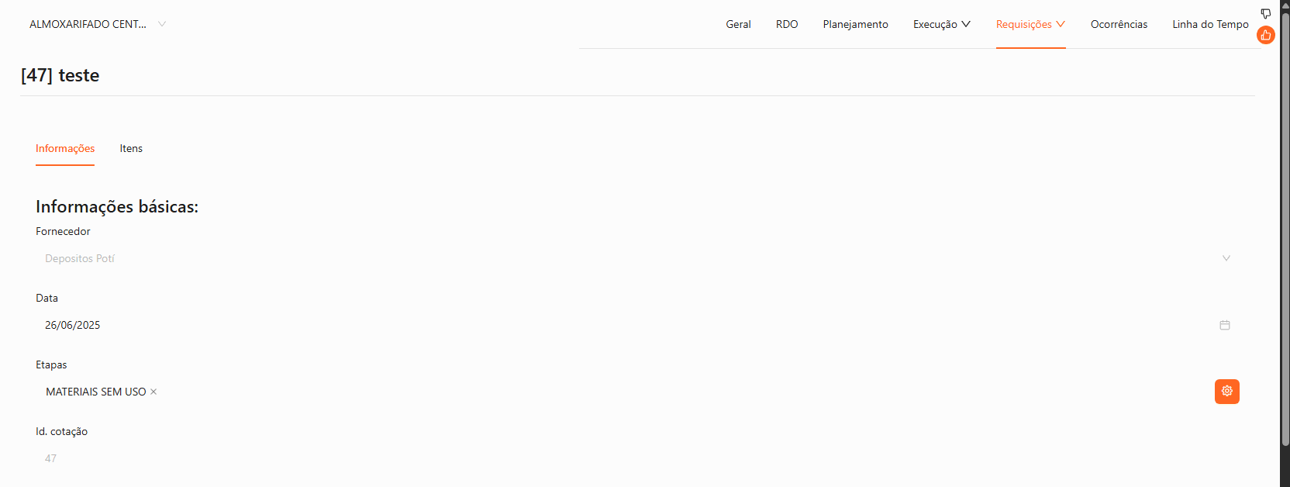Expand the Execução menu
Viewport: 1290px width, 487px height.
pos(941,24)
